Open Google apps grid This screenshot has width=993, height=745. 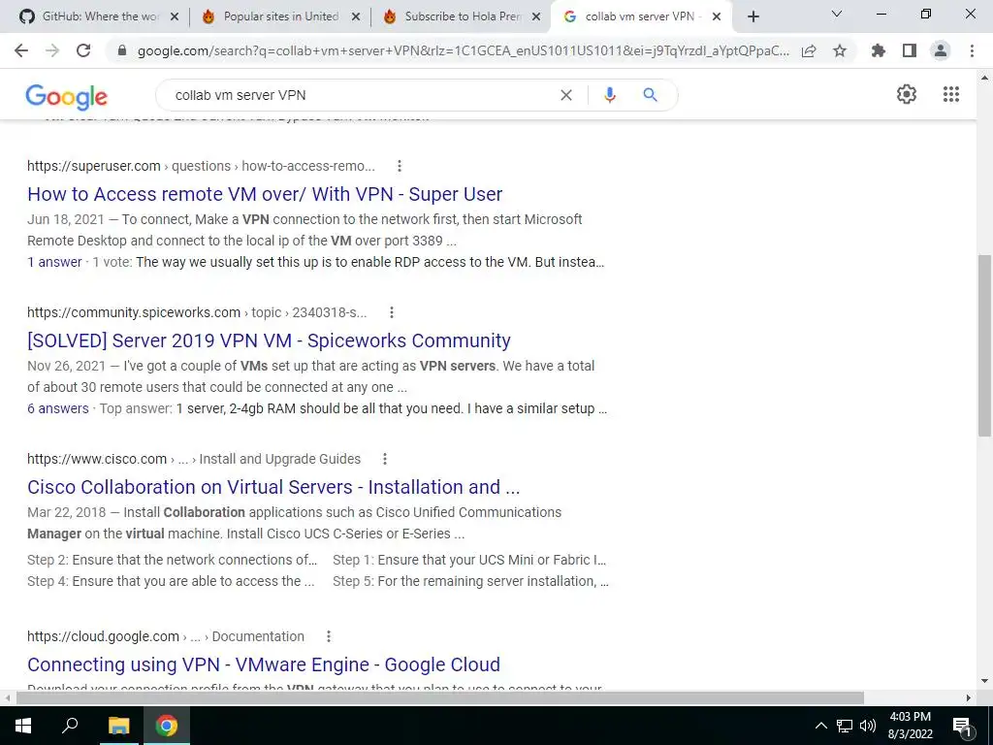click(x=951, y=94)
